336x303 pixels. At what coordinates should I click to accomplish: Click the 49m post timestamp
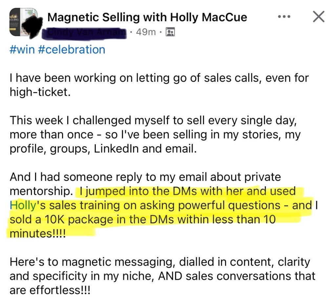146,32
